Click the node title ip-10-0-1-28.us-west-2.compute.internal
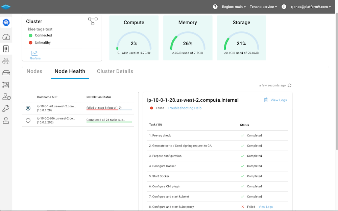Image resolution: width=338 pixels, height=211 pixels. click(x=193, y=100)
